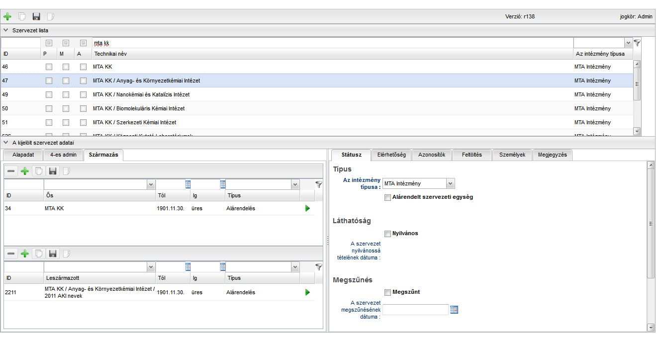The image size is (662, 337).
Task: Click the Technikai név filter field containing mta kk
Action: pos(332,43)
